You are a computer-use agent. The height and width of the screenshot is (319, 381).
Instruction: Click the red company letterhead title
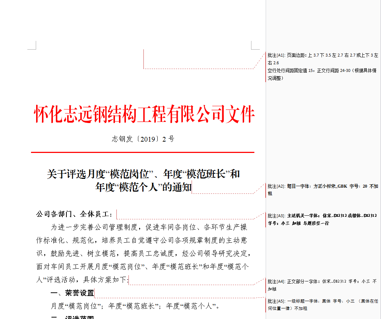144,114
